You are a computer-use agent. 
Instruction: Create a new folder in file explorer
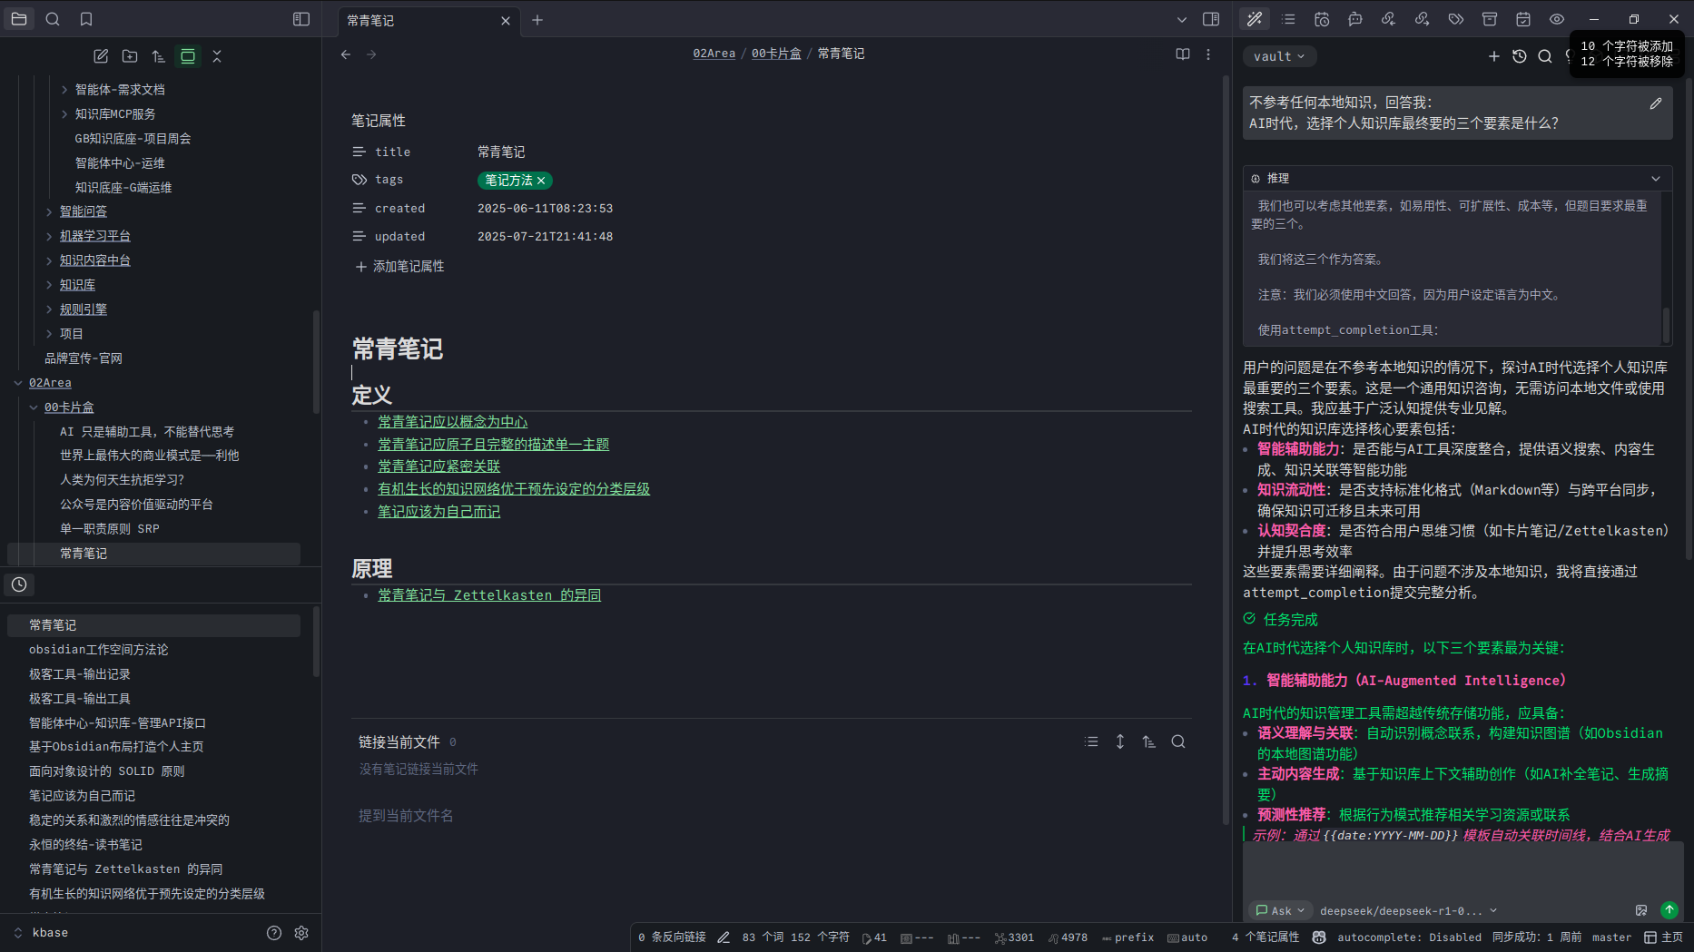[130, 56]
